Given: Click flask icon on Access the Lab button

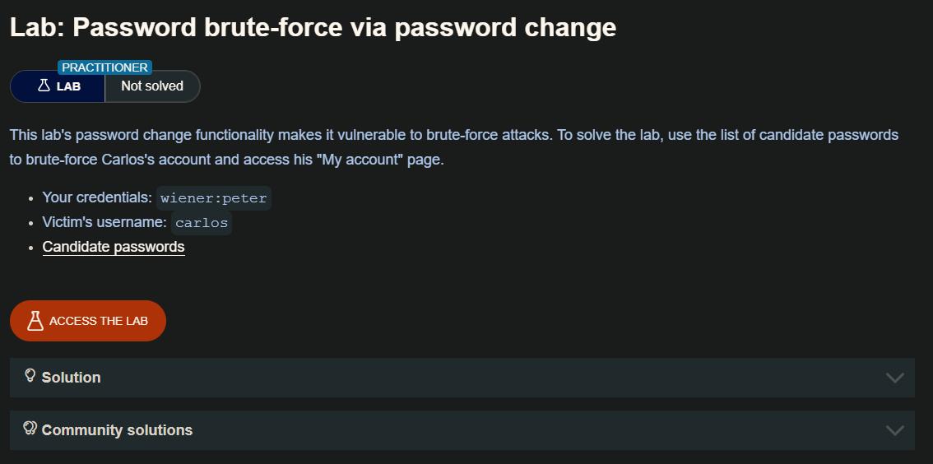Looking at the screenshot, I should [35, 321].
